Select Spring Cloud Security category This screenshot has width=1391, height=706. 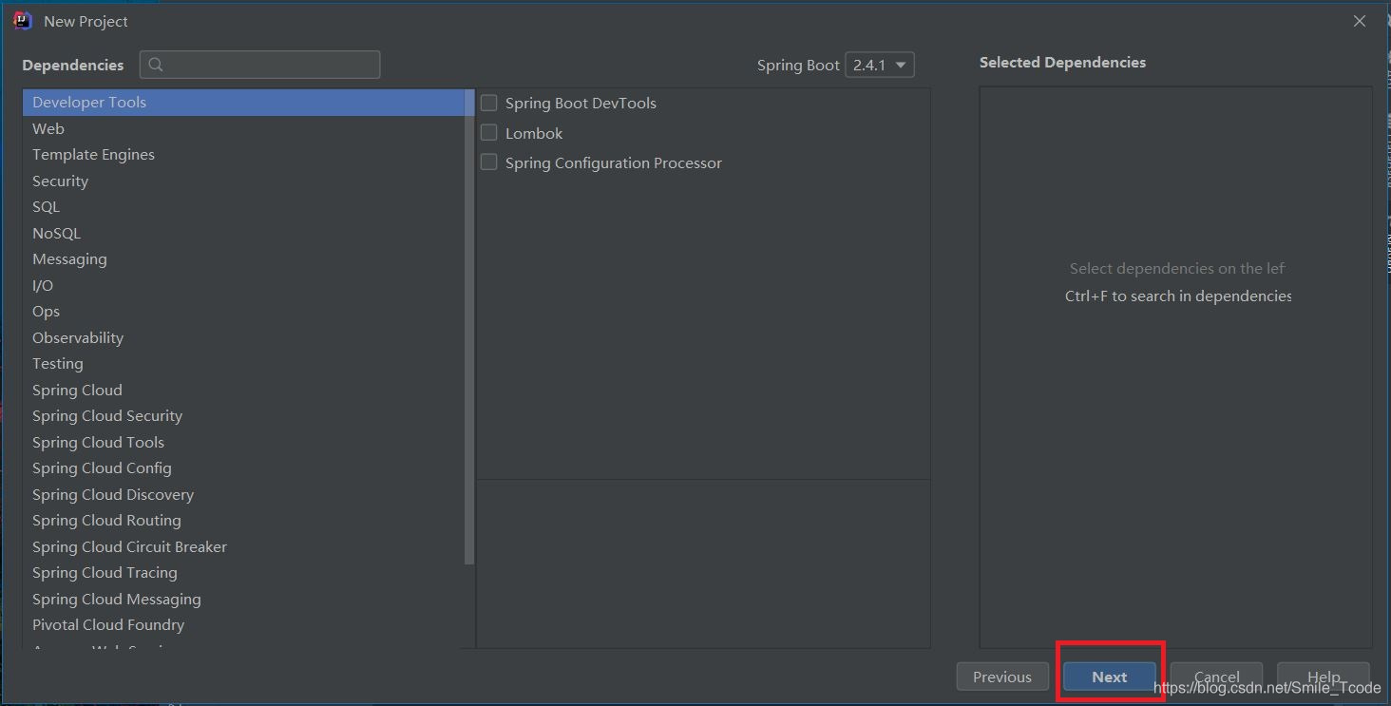[243, 416]
